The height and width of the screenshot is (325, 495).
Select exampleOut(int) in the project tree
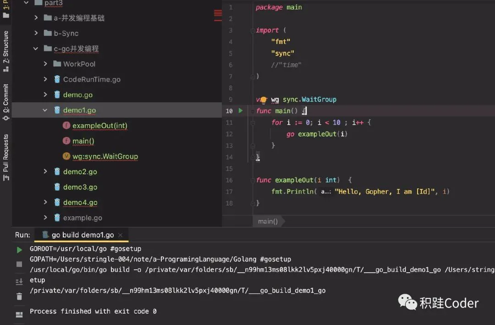coord(100,126)
